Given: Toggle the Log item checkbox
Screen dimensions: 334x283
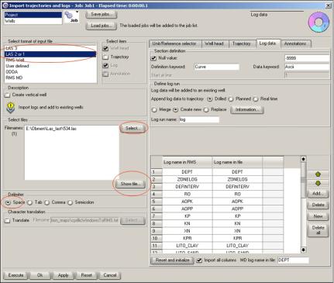Looking at the screenshot, I should pos(105,65).
